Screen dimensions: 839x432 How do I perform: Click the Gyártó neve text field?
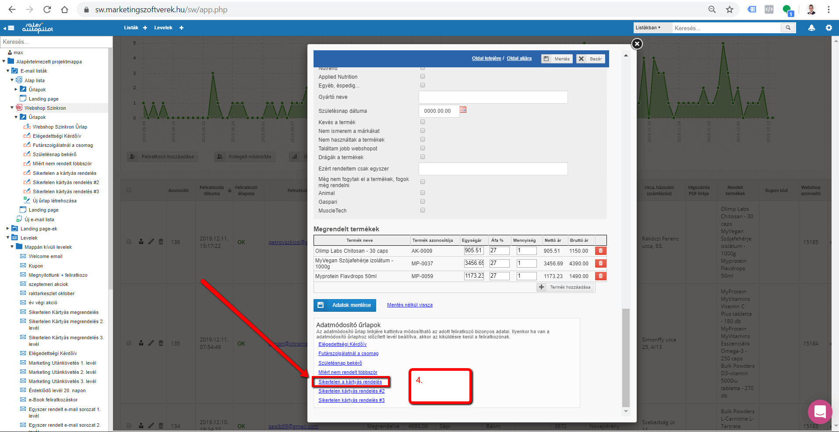pos(493,97)
